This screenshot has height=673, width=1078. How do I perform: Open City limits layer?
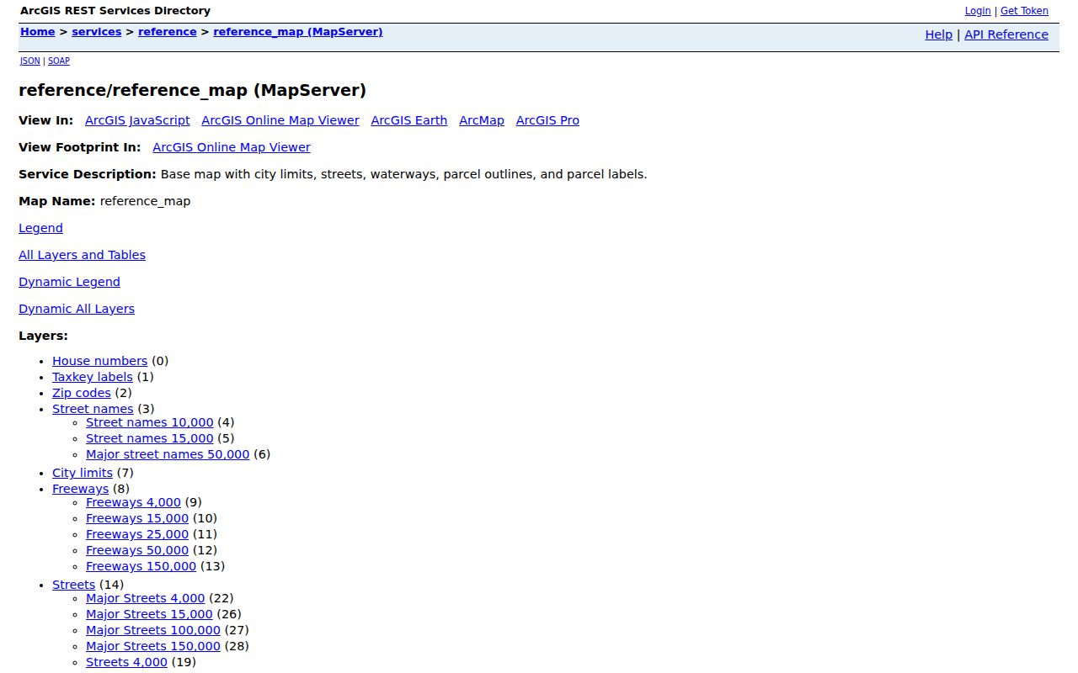point(83,473)
